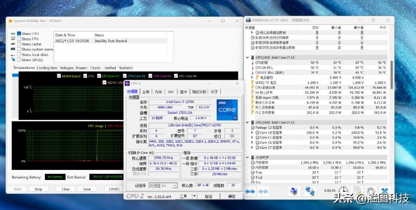Click the HWiNFO64 title bar app icon
The width and height of the screenshot is (416, 210).
248,20
